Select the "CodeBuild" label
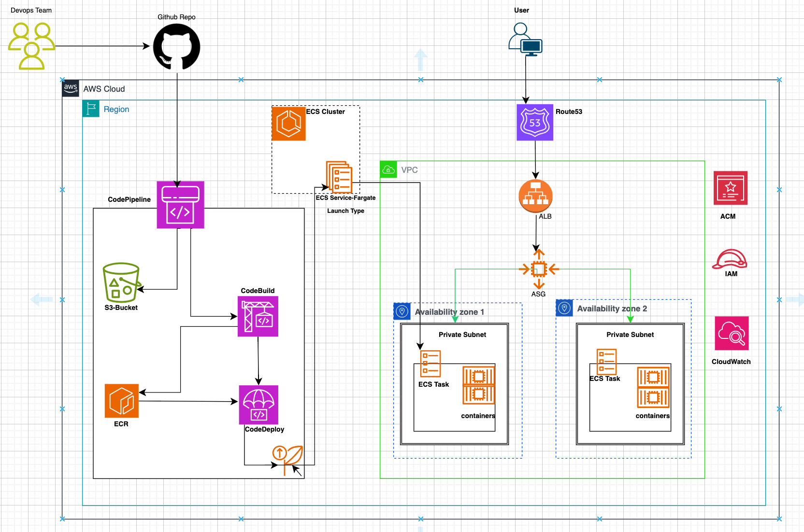 click(x=258, y=291)
